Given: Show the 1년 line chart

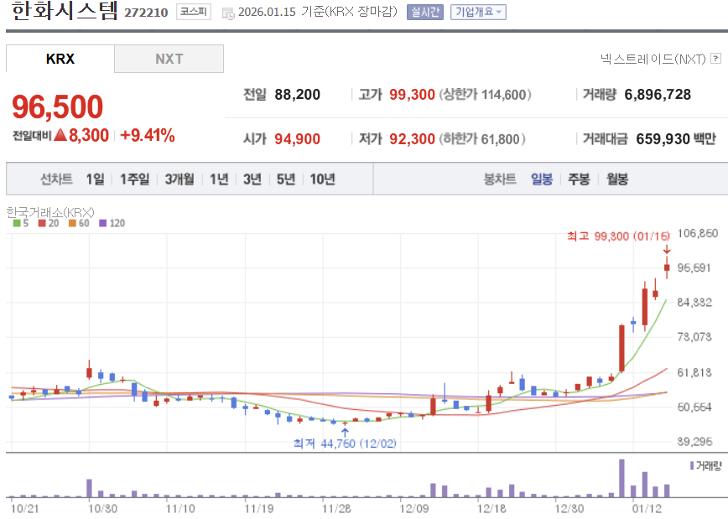Looking at the screenshot, I should coord(219,179).
